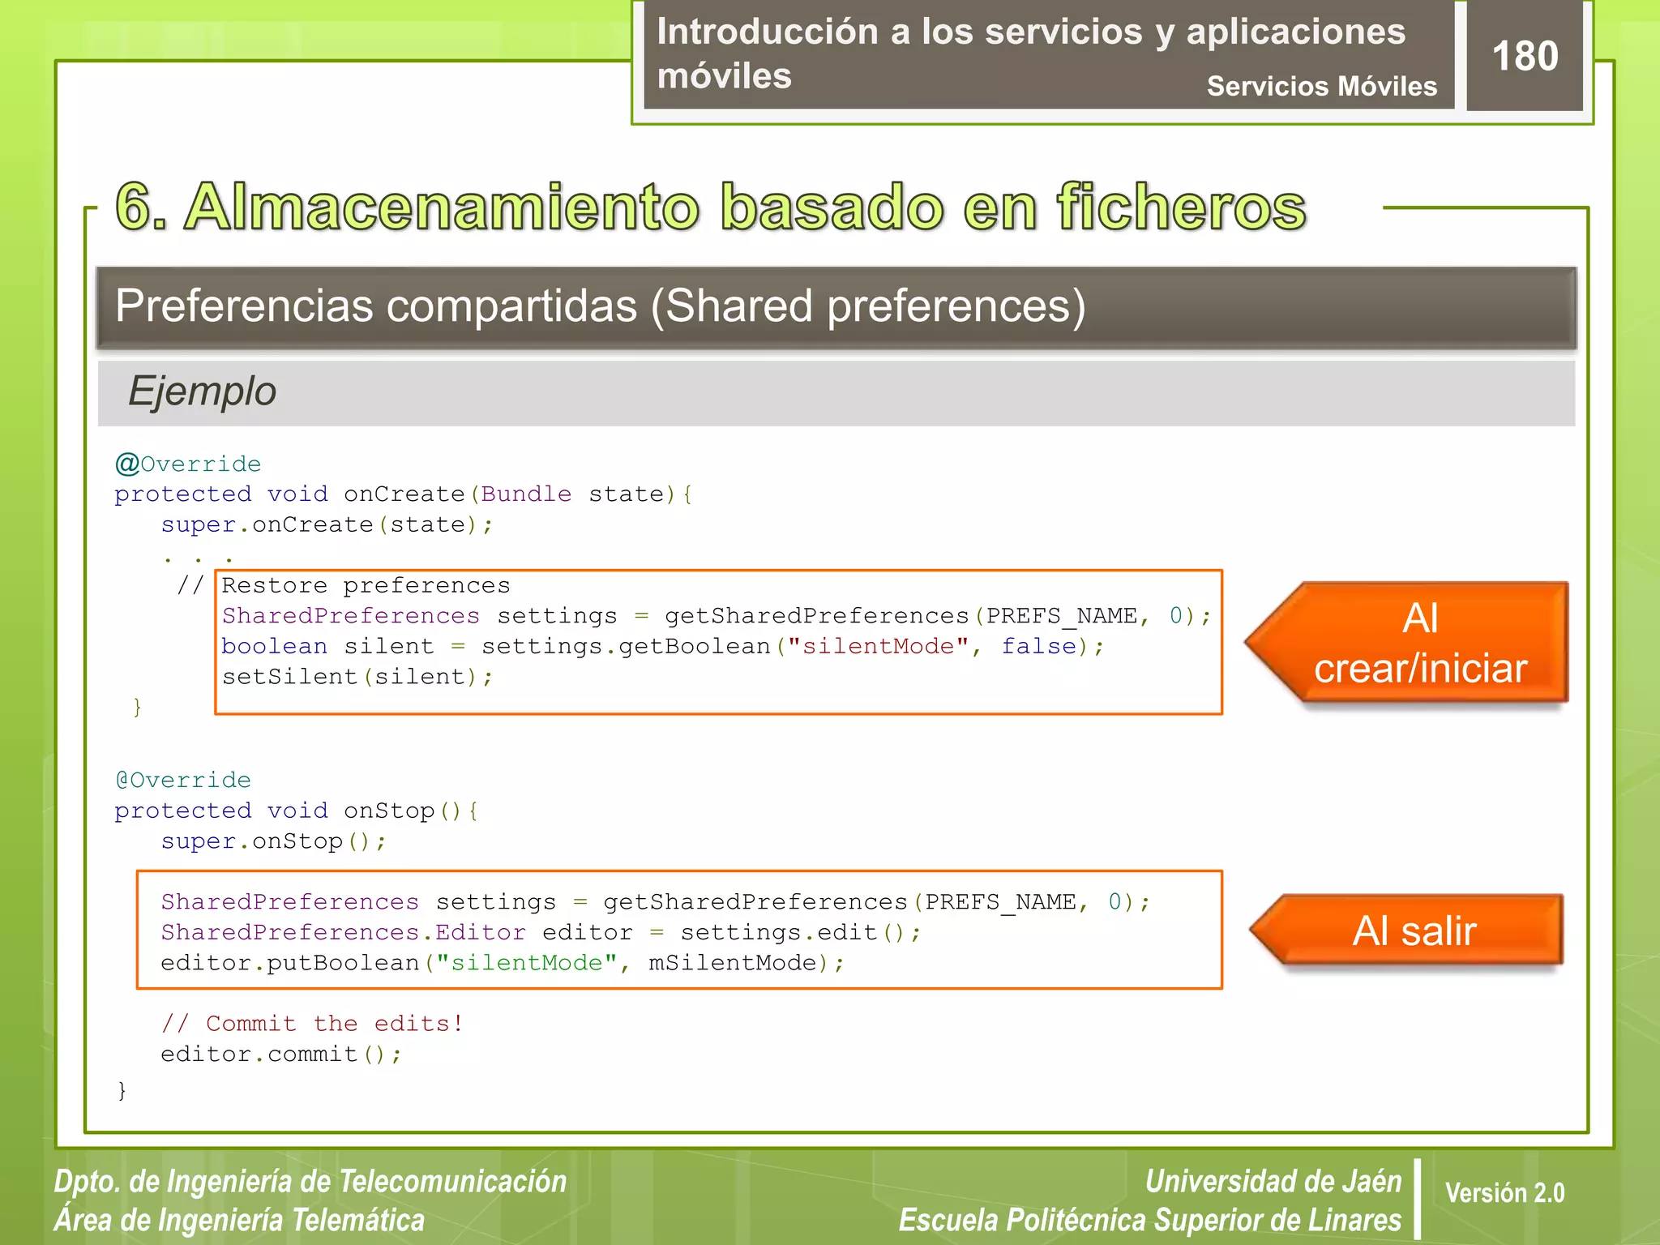Image resolution: width=1660 pixels, height=1245 pixels.
Task: Click 'Dpto. de Ingeniería de Telecomunicación' footer
Action: pyautogui.click(x=310, y=1182)
